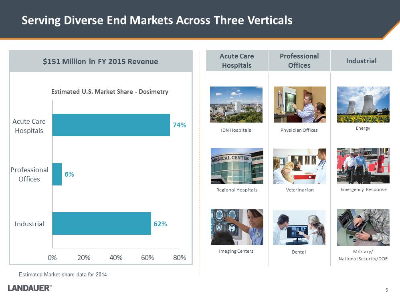Click the Energy cooling towers picture
The image size is (400, 296).
click(x=363, y=104)
